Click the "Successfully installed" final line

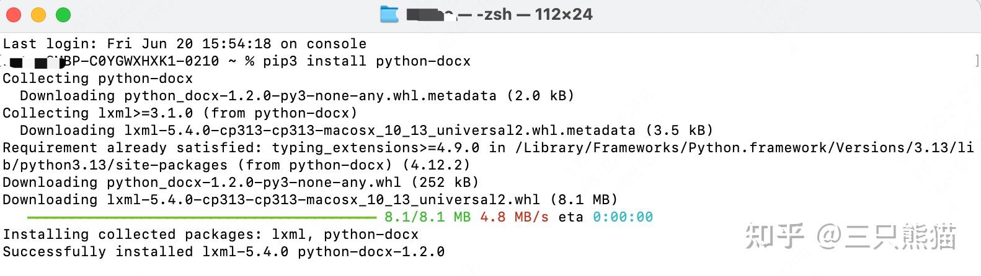(223, 252)
